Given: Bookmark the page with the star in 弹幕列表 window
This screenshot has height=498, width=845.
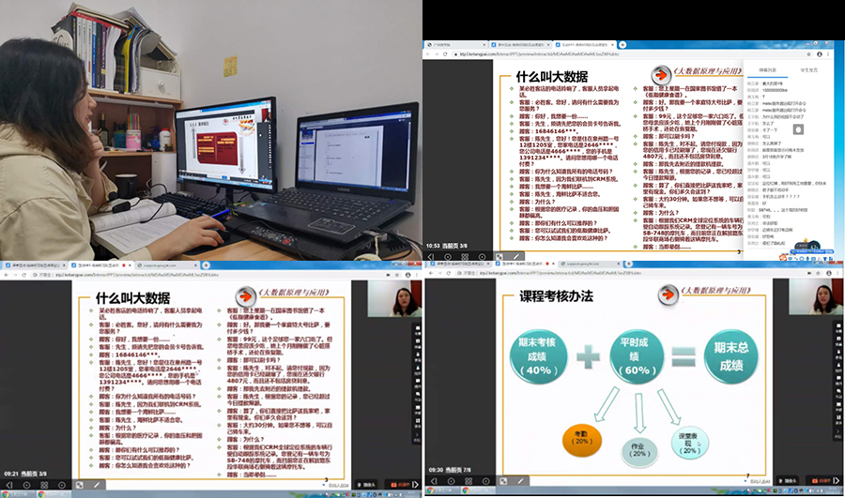Looking at the screenshot, I should point(809,54).
